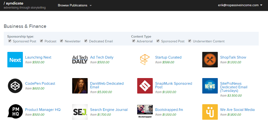The image size is (268, 124).
Task: Select the Startup Curated orange logo
Action: 145,60
